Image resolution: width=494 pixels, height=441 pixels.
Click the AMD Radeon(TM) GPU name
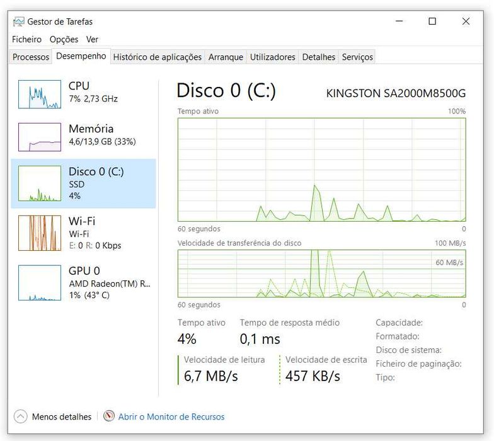pyautogui.click(x=110, y=283)
